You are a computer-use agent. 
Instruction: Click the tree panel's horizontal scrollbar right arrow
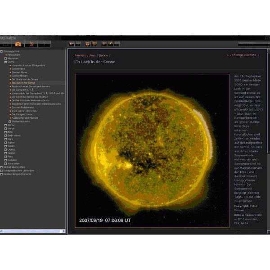pos(63,231)
